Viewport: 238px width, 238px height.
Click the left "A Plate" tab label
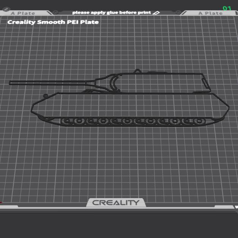click(23, 13)
